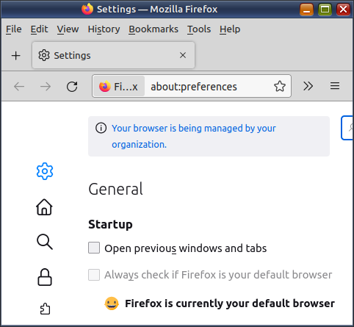Click the Find in Settings search box
354x327 pixels.
pos(347,128)
